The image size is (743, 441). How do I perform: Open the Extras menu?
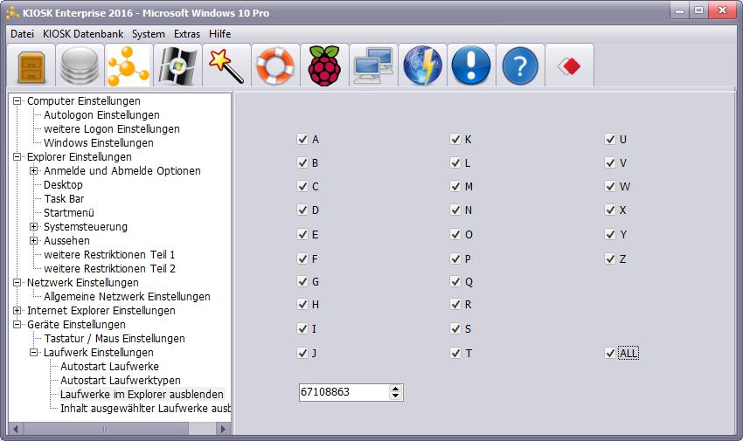187,34
